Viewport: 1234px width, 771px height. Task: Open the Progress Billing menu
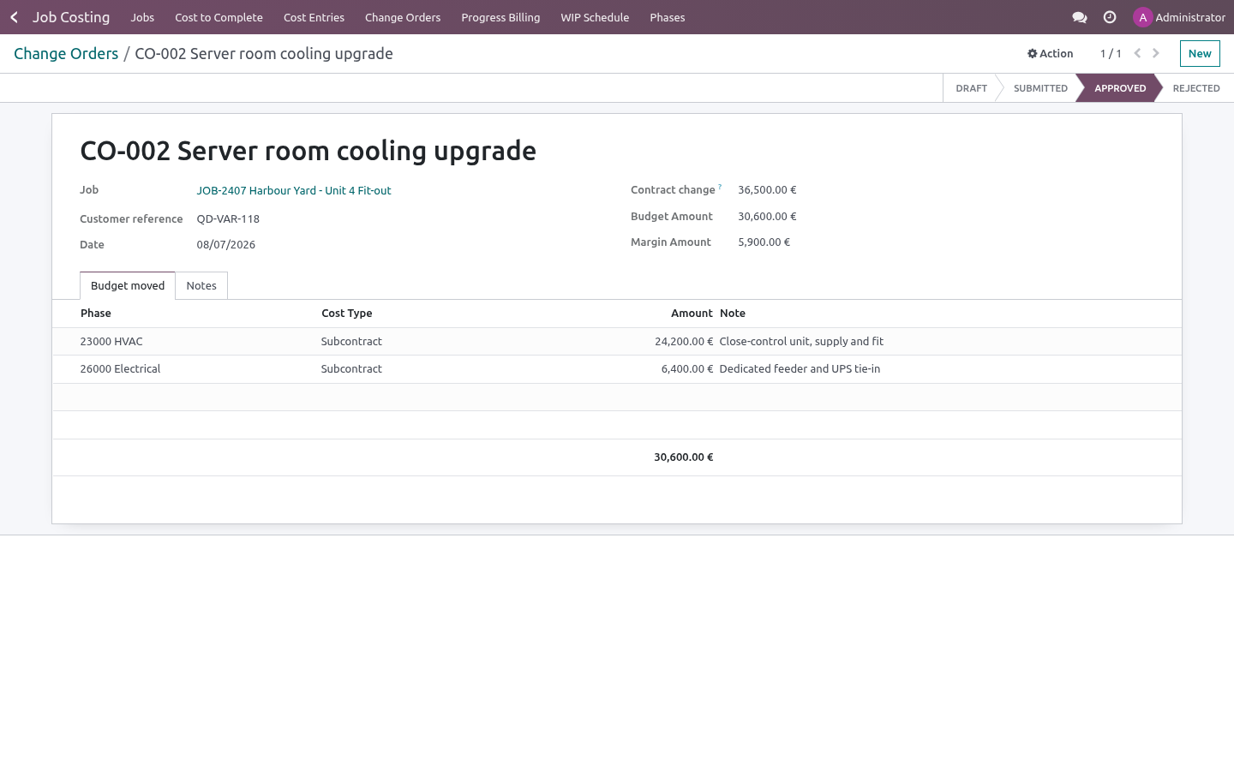pos(500,17)
